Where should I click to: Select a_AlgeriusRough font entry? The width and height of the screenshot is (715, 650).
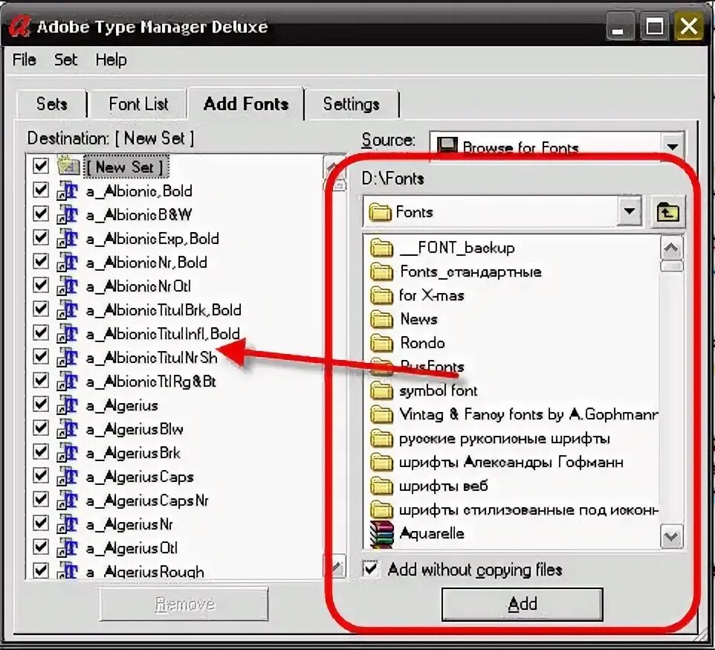tap(145, 571)
